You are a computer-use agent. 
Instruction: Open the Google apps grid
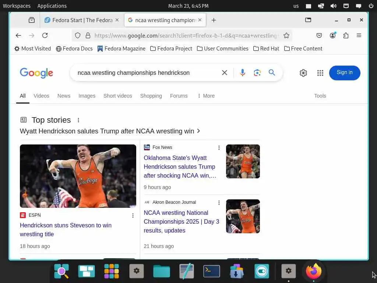point(320,73)
